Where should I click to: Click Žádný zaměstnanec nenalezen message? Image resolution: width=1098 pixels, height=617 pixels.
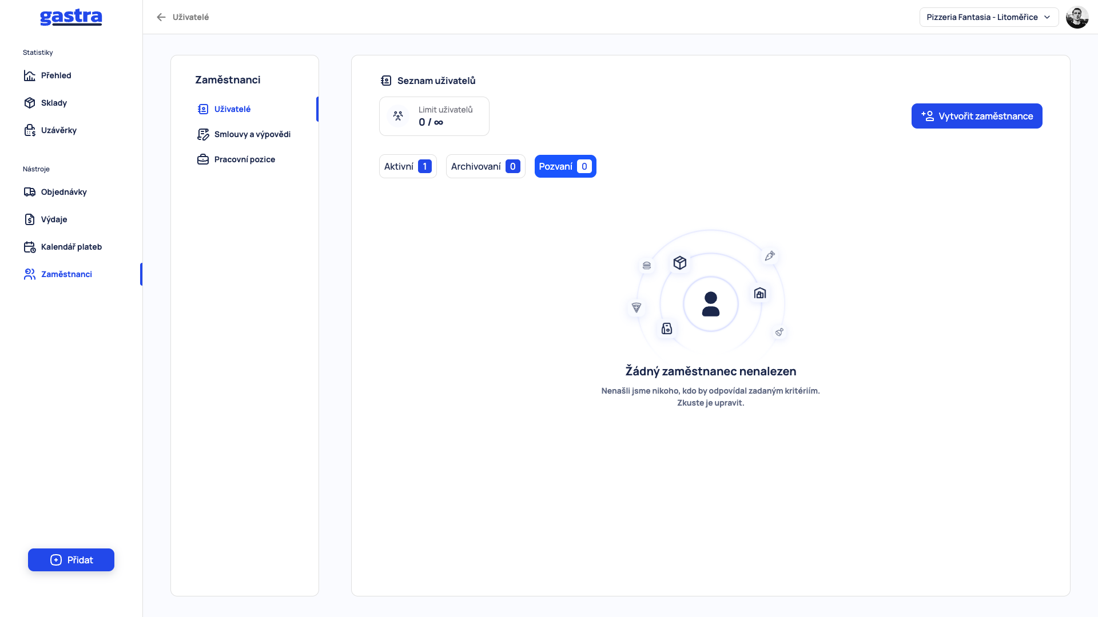[x=710, y=371]
